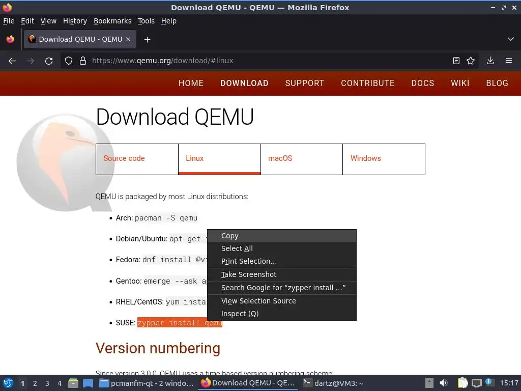Click the Download QEMU browser tab
This screenshot has width=521, height=391.
80,39
